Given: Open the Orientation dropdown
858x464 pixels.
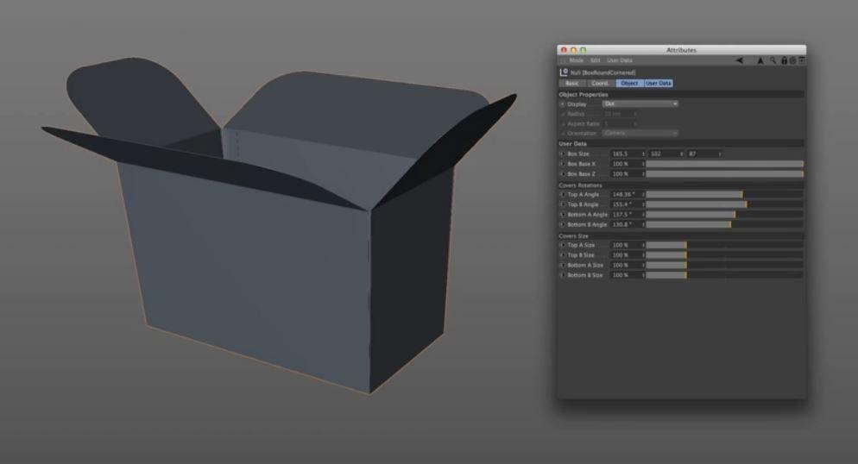Looking at the screenshot, I should (x=640, y=133).
